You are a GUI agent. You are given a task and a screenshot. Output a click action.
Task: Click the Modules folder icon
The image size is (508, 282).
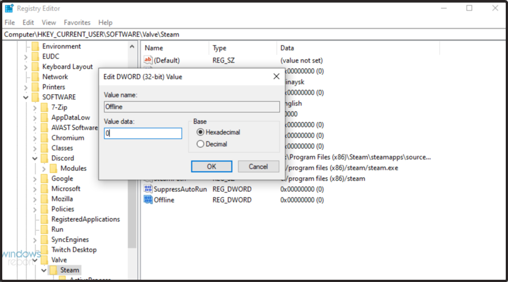tap(54, 169)
